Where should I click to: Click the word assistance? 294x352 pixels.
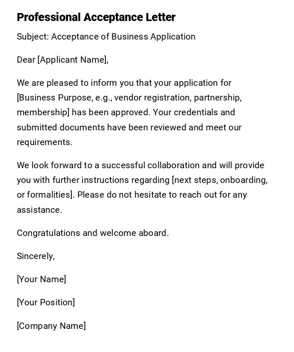click(x=39, y=210)
